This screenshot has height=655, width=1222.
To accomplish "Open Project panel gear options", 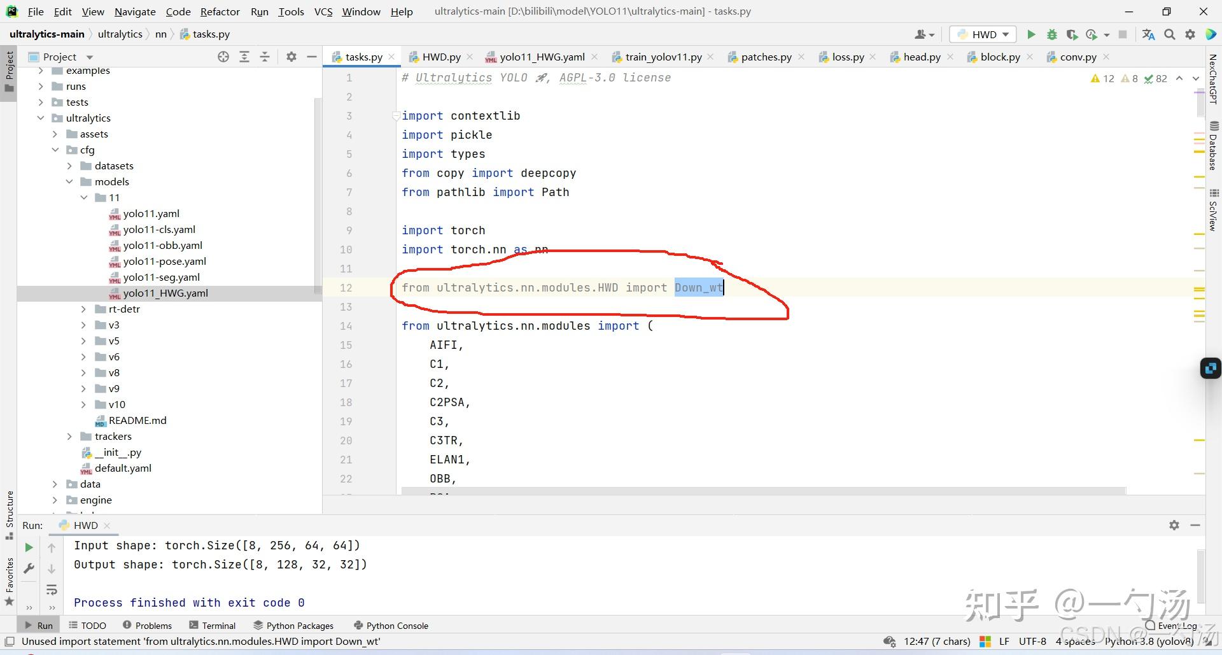I will [x=291, y=57].
